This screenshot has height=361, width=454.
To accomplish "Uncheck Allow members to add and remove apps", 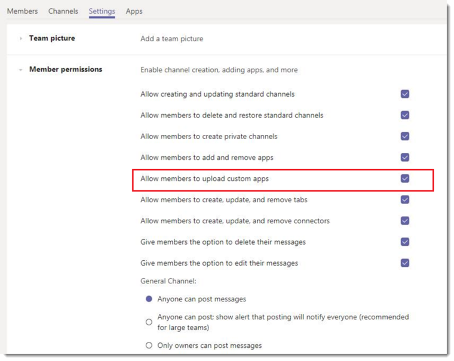I will click(405, 158).
